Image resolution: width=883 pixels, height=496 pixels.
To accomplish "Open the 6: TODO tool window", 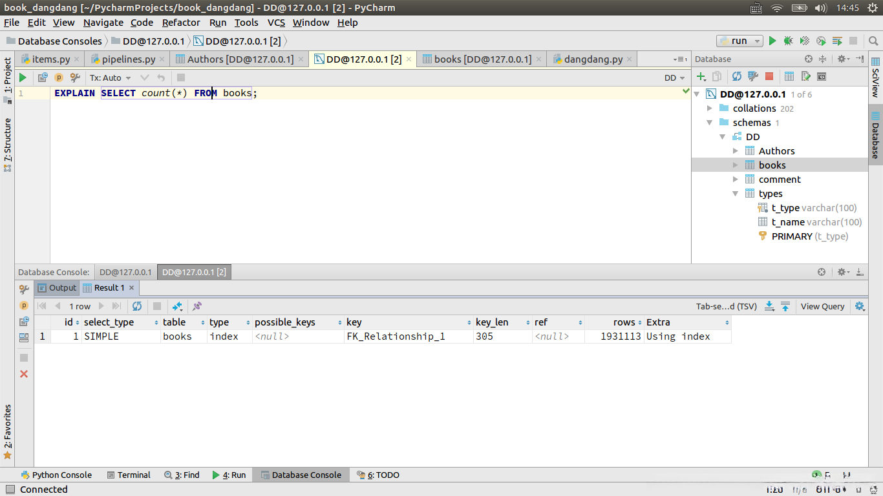I will (378, 475).
